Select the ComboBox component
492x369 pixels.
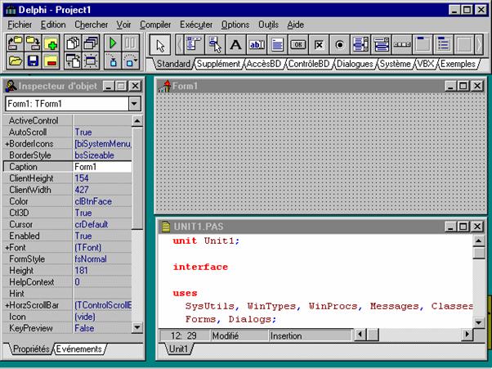381,45
